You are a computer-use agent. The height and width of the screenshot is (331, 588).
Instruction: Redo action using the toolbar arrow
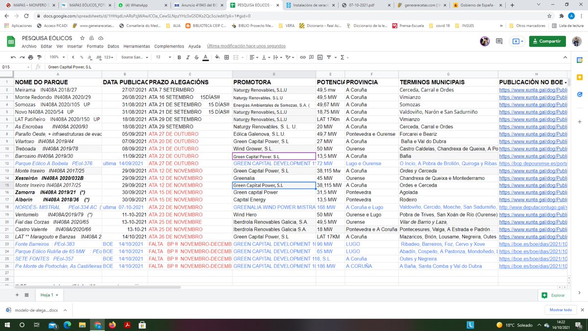(x=22, y=57)
